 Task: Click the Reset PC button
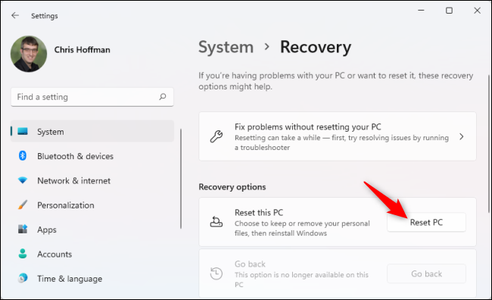426,222
